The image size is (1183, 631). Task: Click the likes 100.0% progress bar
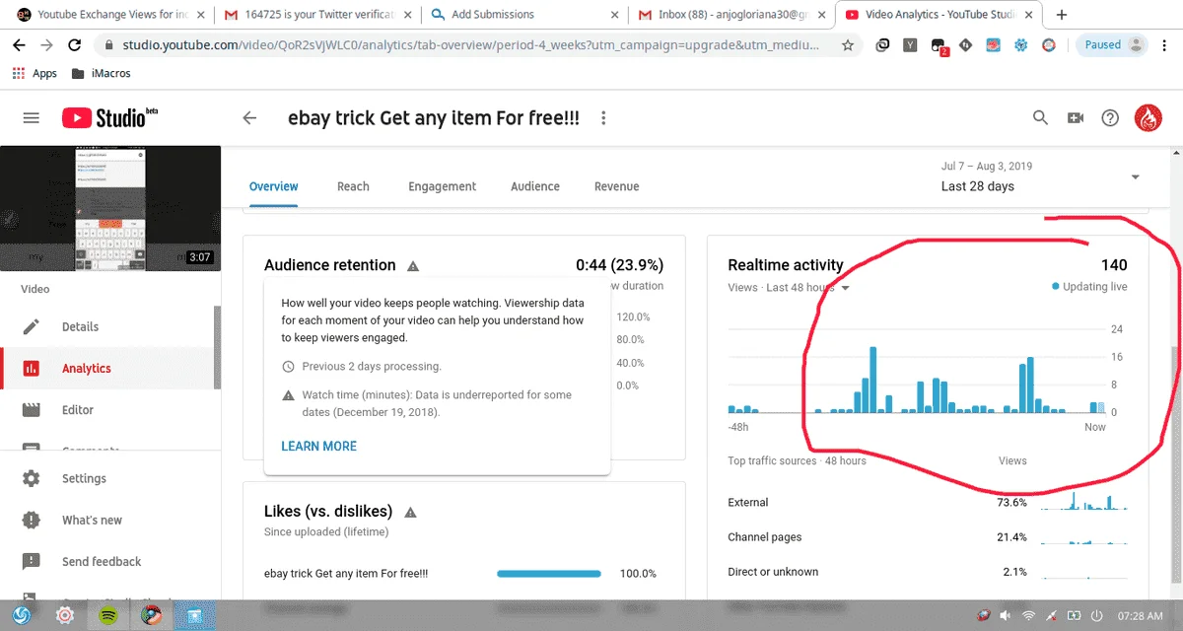tap(549, 573)
